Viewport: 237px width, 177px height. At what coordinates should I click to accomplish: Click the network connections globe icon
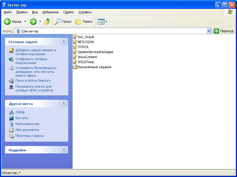(11, 59)
